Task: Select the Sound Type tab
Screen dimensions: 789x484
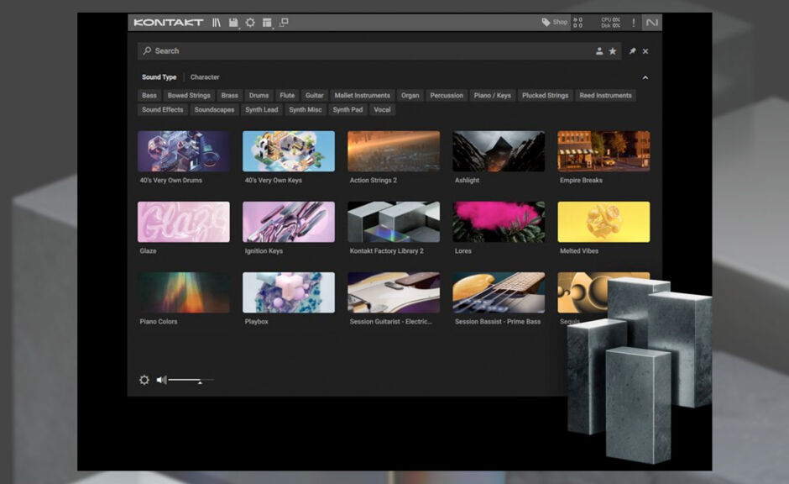Action: click(159, 77)
